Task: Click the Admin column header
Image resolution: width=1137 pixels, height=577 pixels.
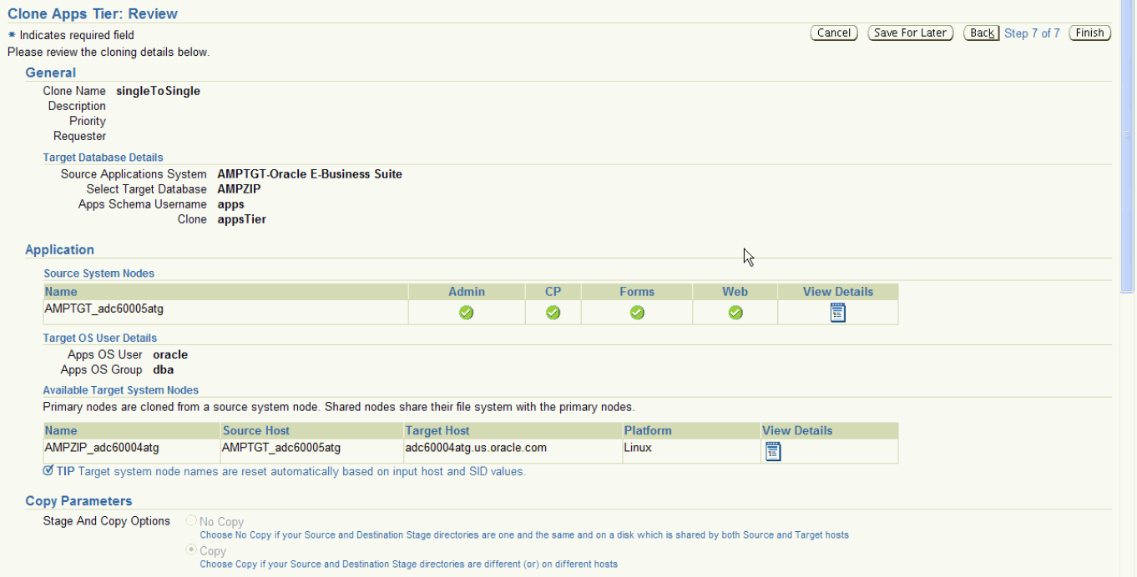Action: point(467,292)
